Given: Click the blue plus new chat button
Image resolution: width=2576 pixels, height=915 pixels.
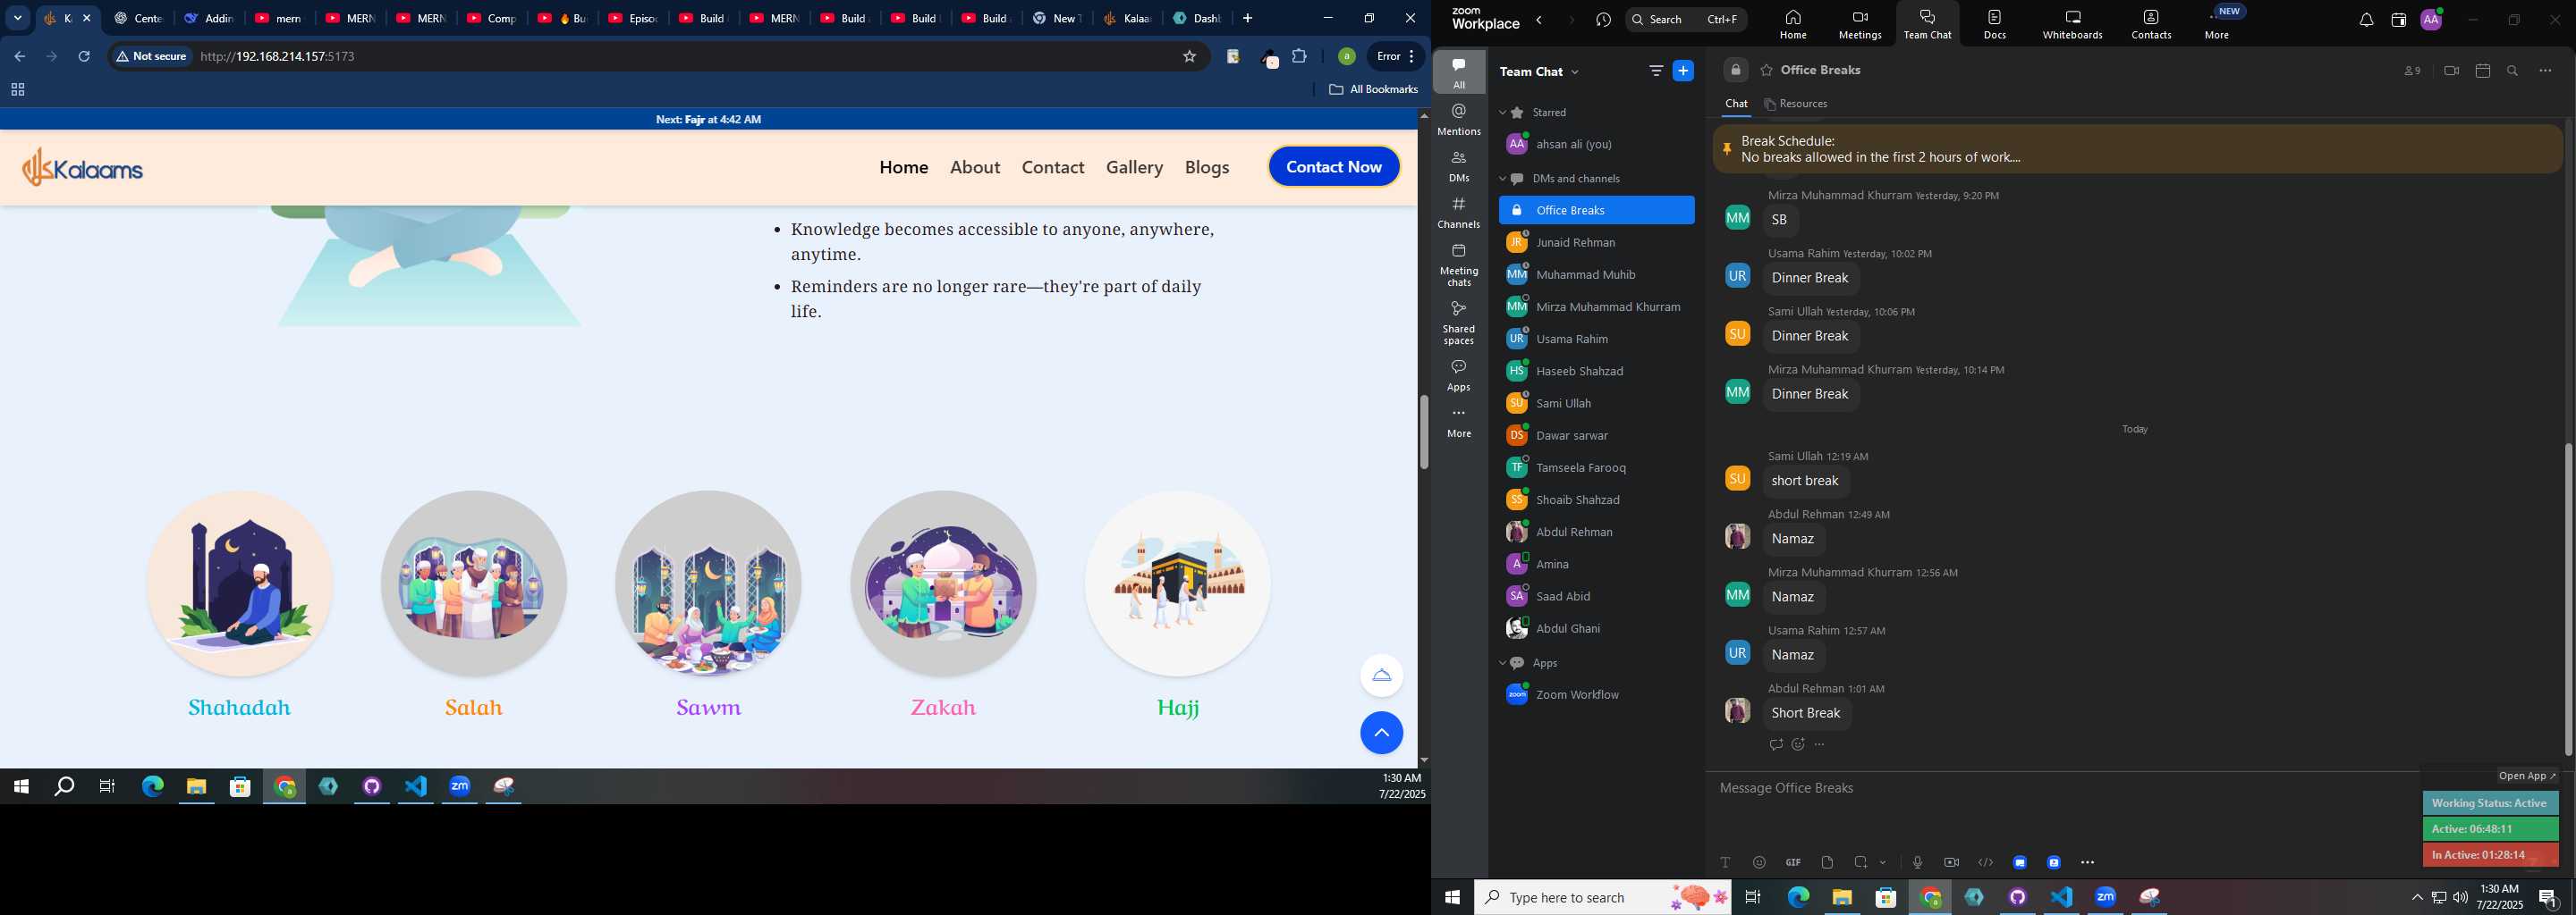Looking at the screenshot, I should [x=1684, y=71].
